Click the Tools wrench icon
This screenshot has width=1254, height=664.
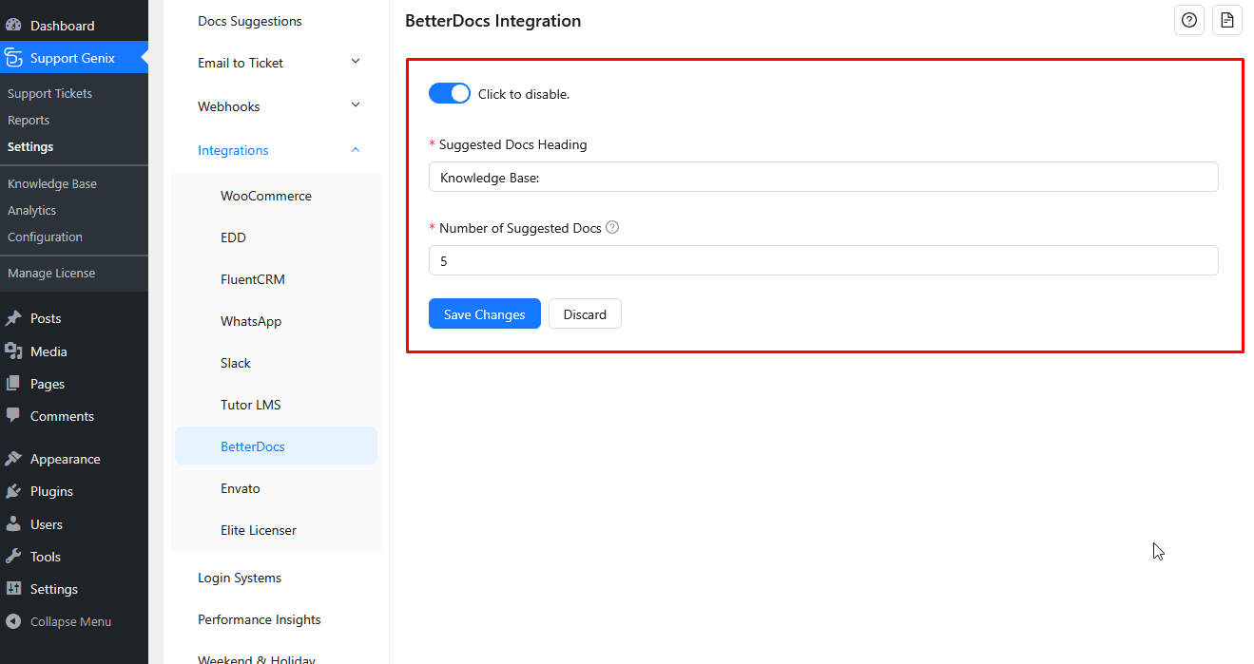point(13,557)
